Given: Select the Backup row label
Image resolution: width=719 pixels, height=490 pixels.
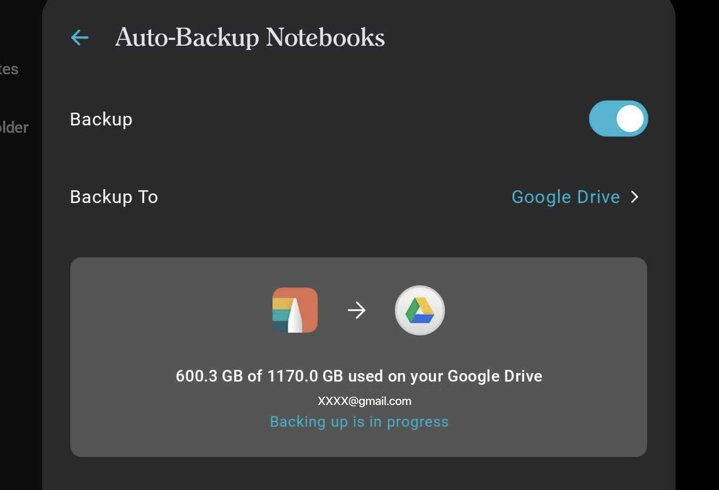Looking at the screenshot, I should coord(101,120).
